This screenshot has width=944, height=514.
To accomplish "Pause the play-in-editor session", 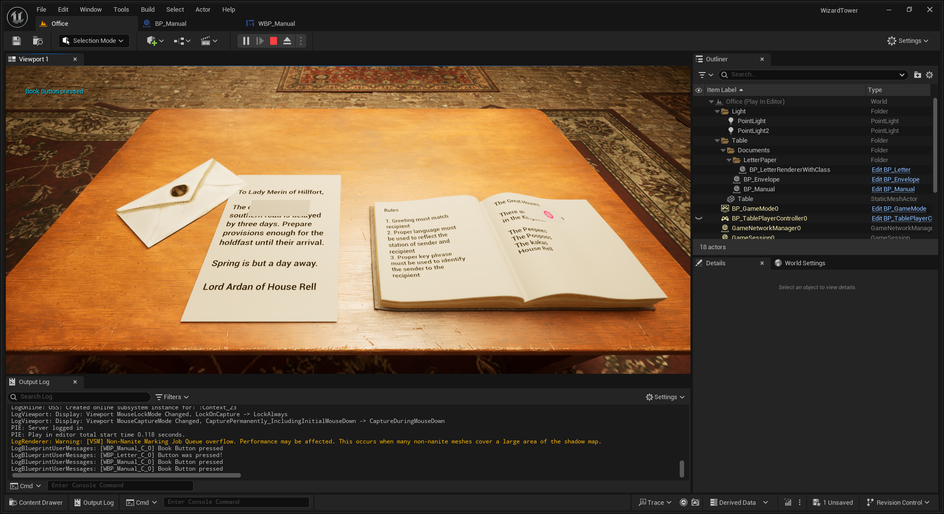I will click(246, 41).
